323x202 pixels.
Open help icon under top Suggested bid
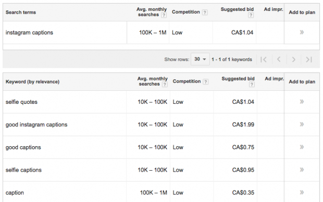tap(251, 15)
